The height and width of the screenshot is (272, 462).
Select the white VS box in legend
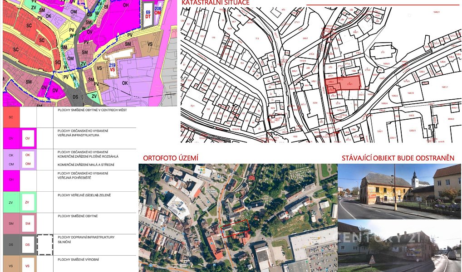coord(28,265)
